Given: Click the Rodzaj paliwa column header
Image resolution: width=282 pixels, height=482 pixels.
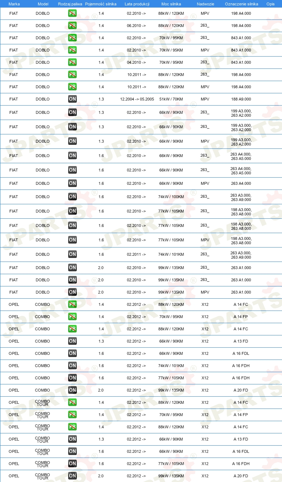Looking at the screenshot, I should point(70,4).
